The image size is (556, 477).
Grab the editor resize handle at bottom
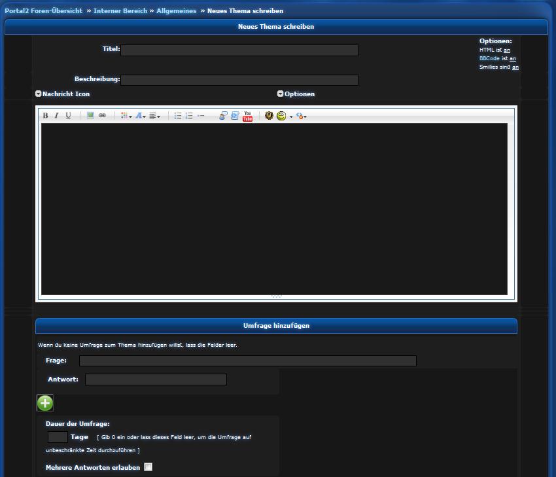pyautogui.click(x=276, y=296)
